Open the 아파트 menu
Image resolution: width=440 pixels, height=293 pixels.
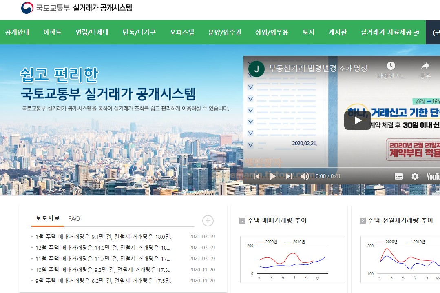52,32
